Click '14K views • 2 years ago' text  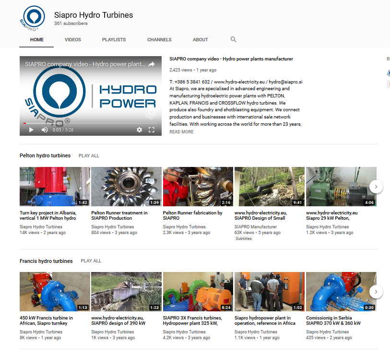(x=43, y=233)
